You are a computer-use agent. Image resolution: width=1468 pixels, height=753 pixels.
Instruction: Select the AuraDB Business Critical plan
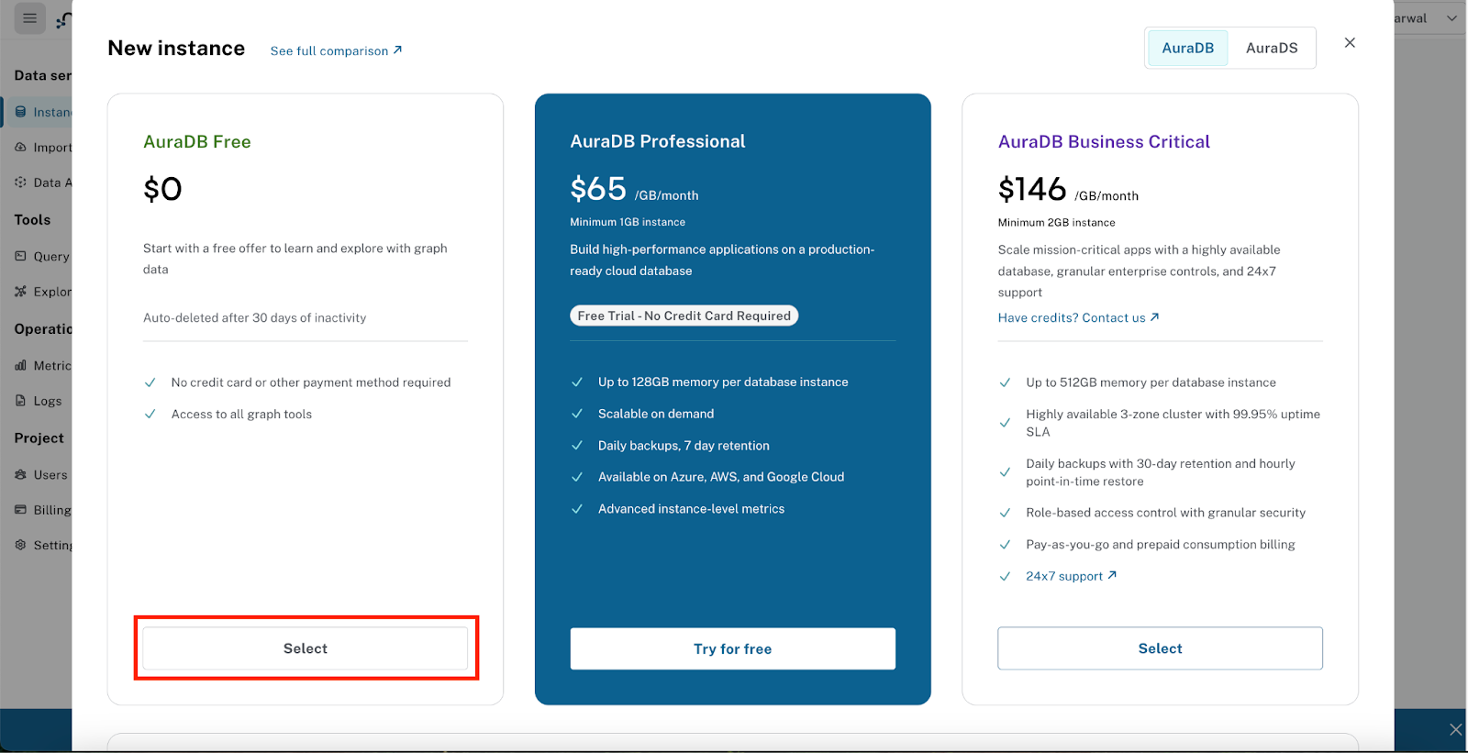click(1160, 648)
